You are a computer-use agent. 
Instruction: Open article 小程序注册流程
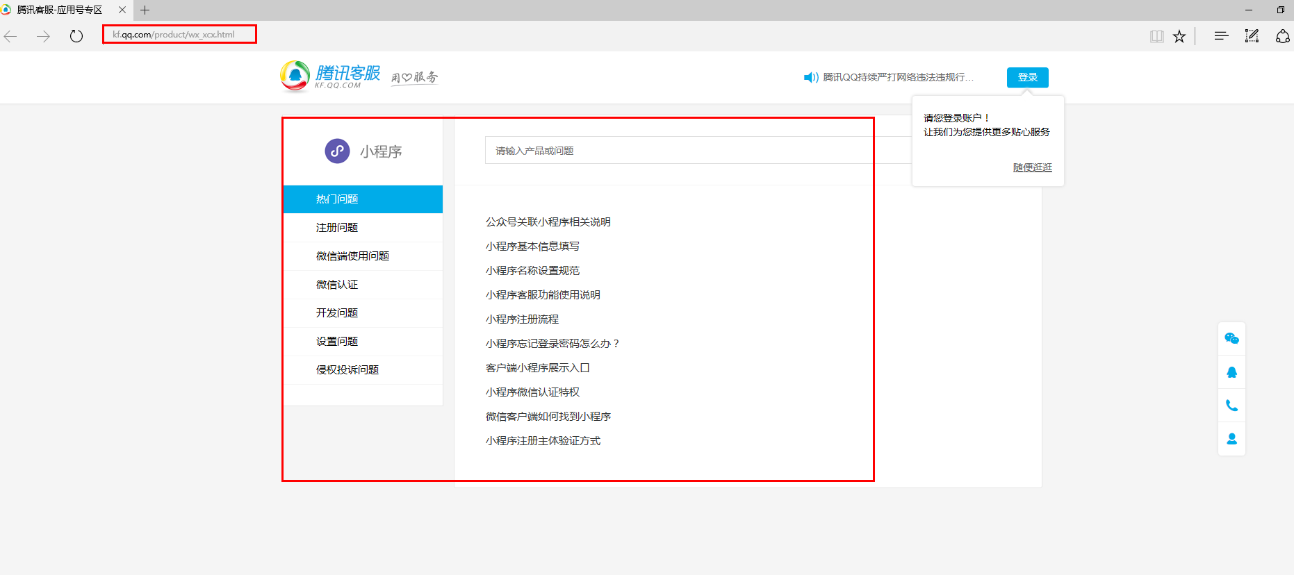click(522, 319)
